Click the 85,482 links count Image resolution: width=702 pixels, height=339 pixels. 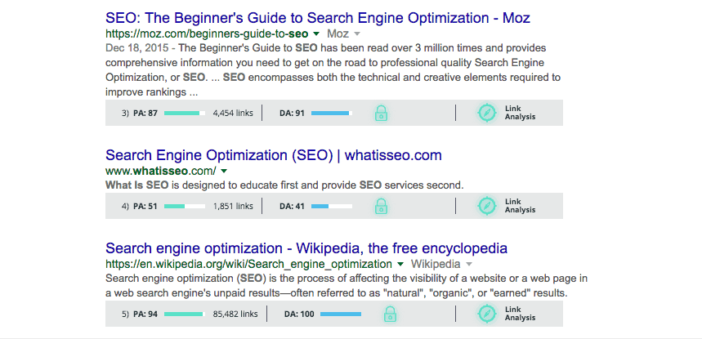click(x=235, y=314)
